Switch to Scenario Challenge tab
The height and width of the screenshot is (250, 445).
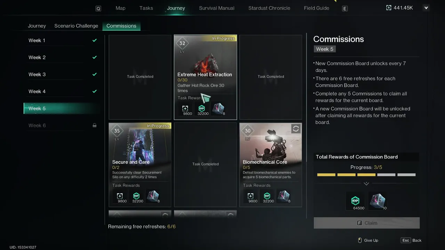pyautogui.click(x=76, y=26)
